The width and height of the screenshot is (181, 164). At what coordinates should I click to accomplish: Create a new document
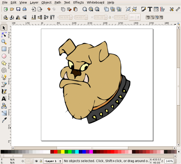[6, 9]
